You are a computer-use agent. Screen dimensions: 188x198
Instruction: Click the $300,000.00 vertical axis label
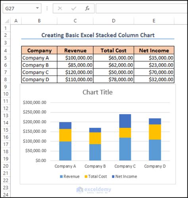[x=35, y=102]
